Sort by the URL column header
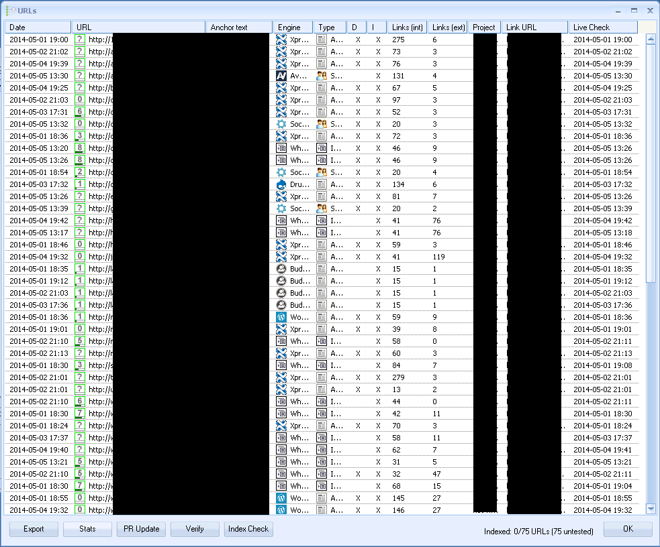This screenshot has width=660, height=547. tap(138, 27)
